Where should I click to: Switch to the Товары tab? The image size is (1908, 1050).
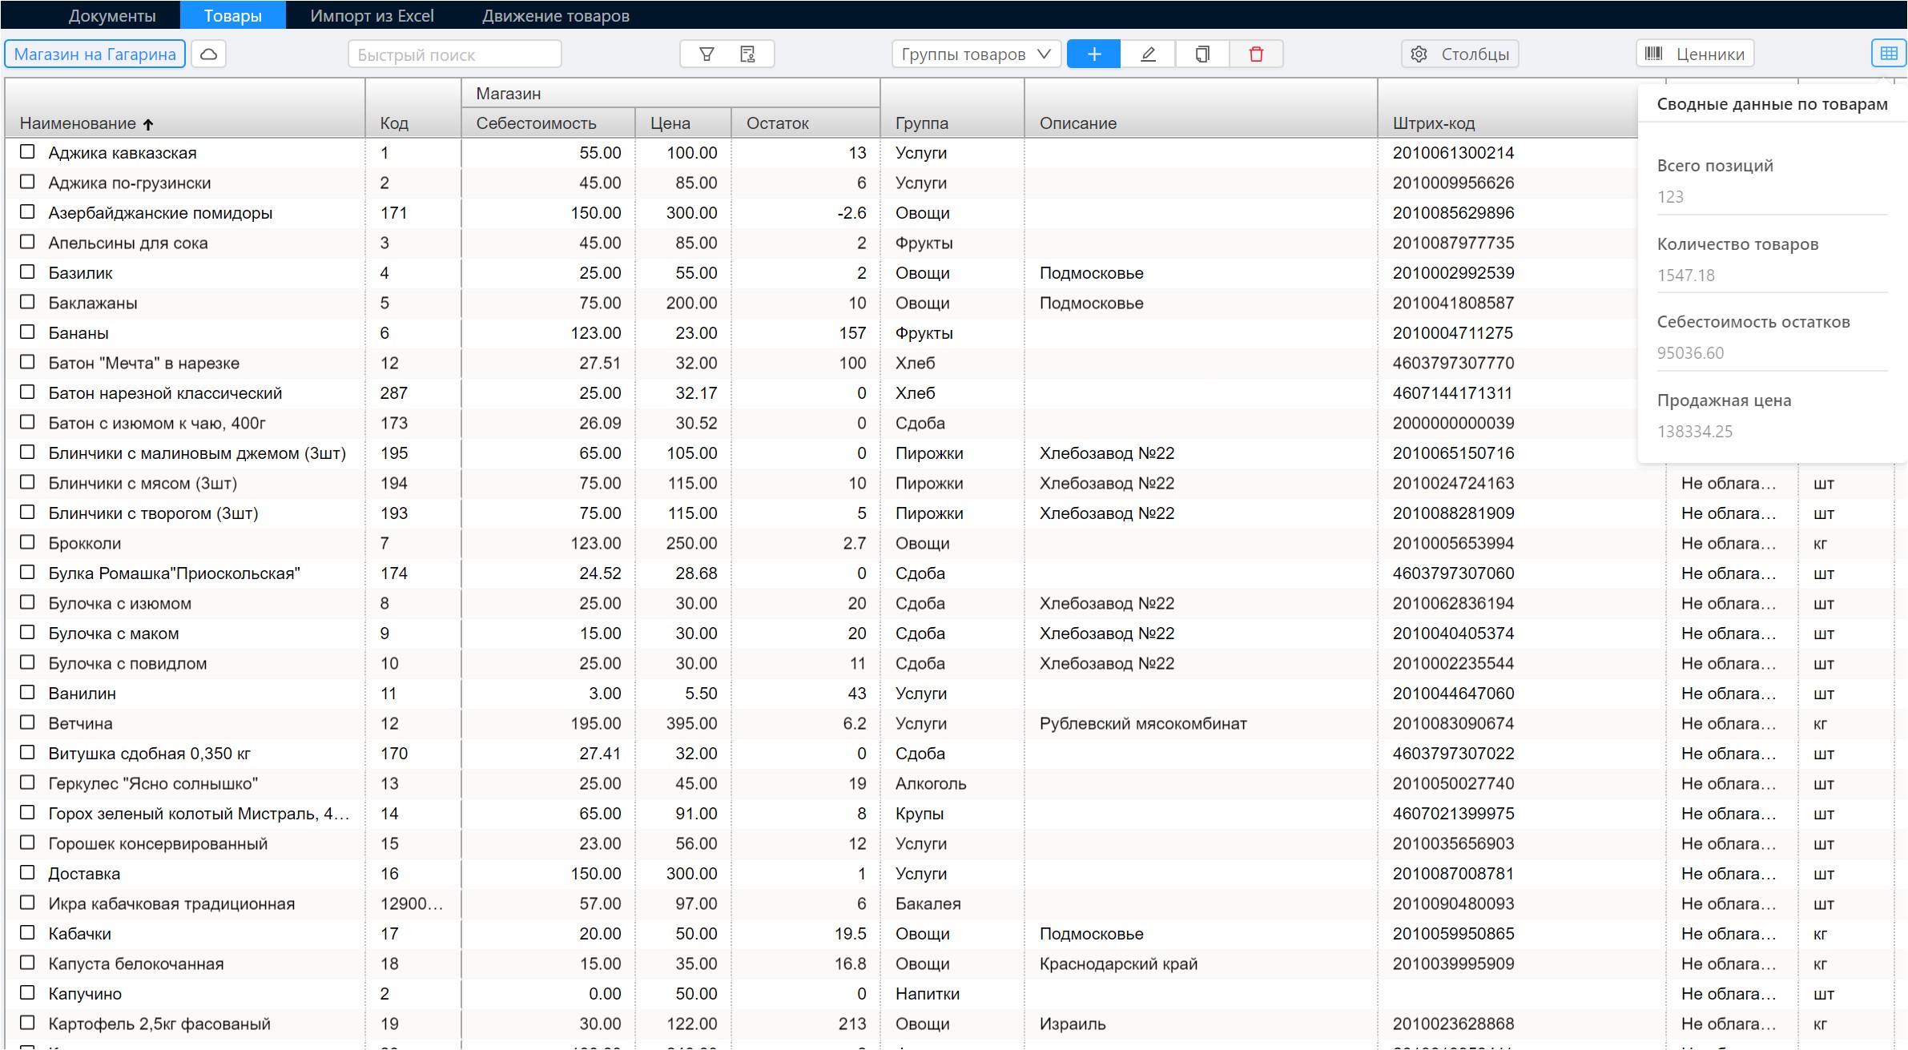coord(233,15)
